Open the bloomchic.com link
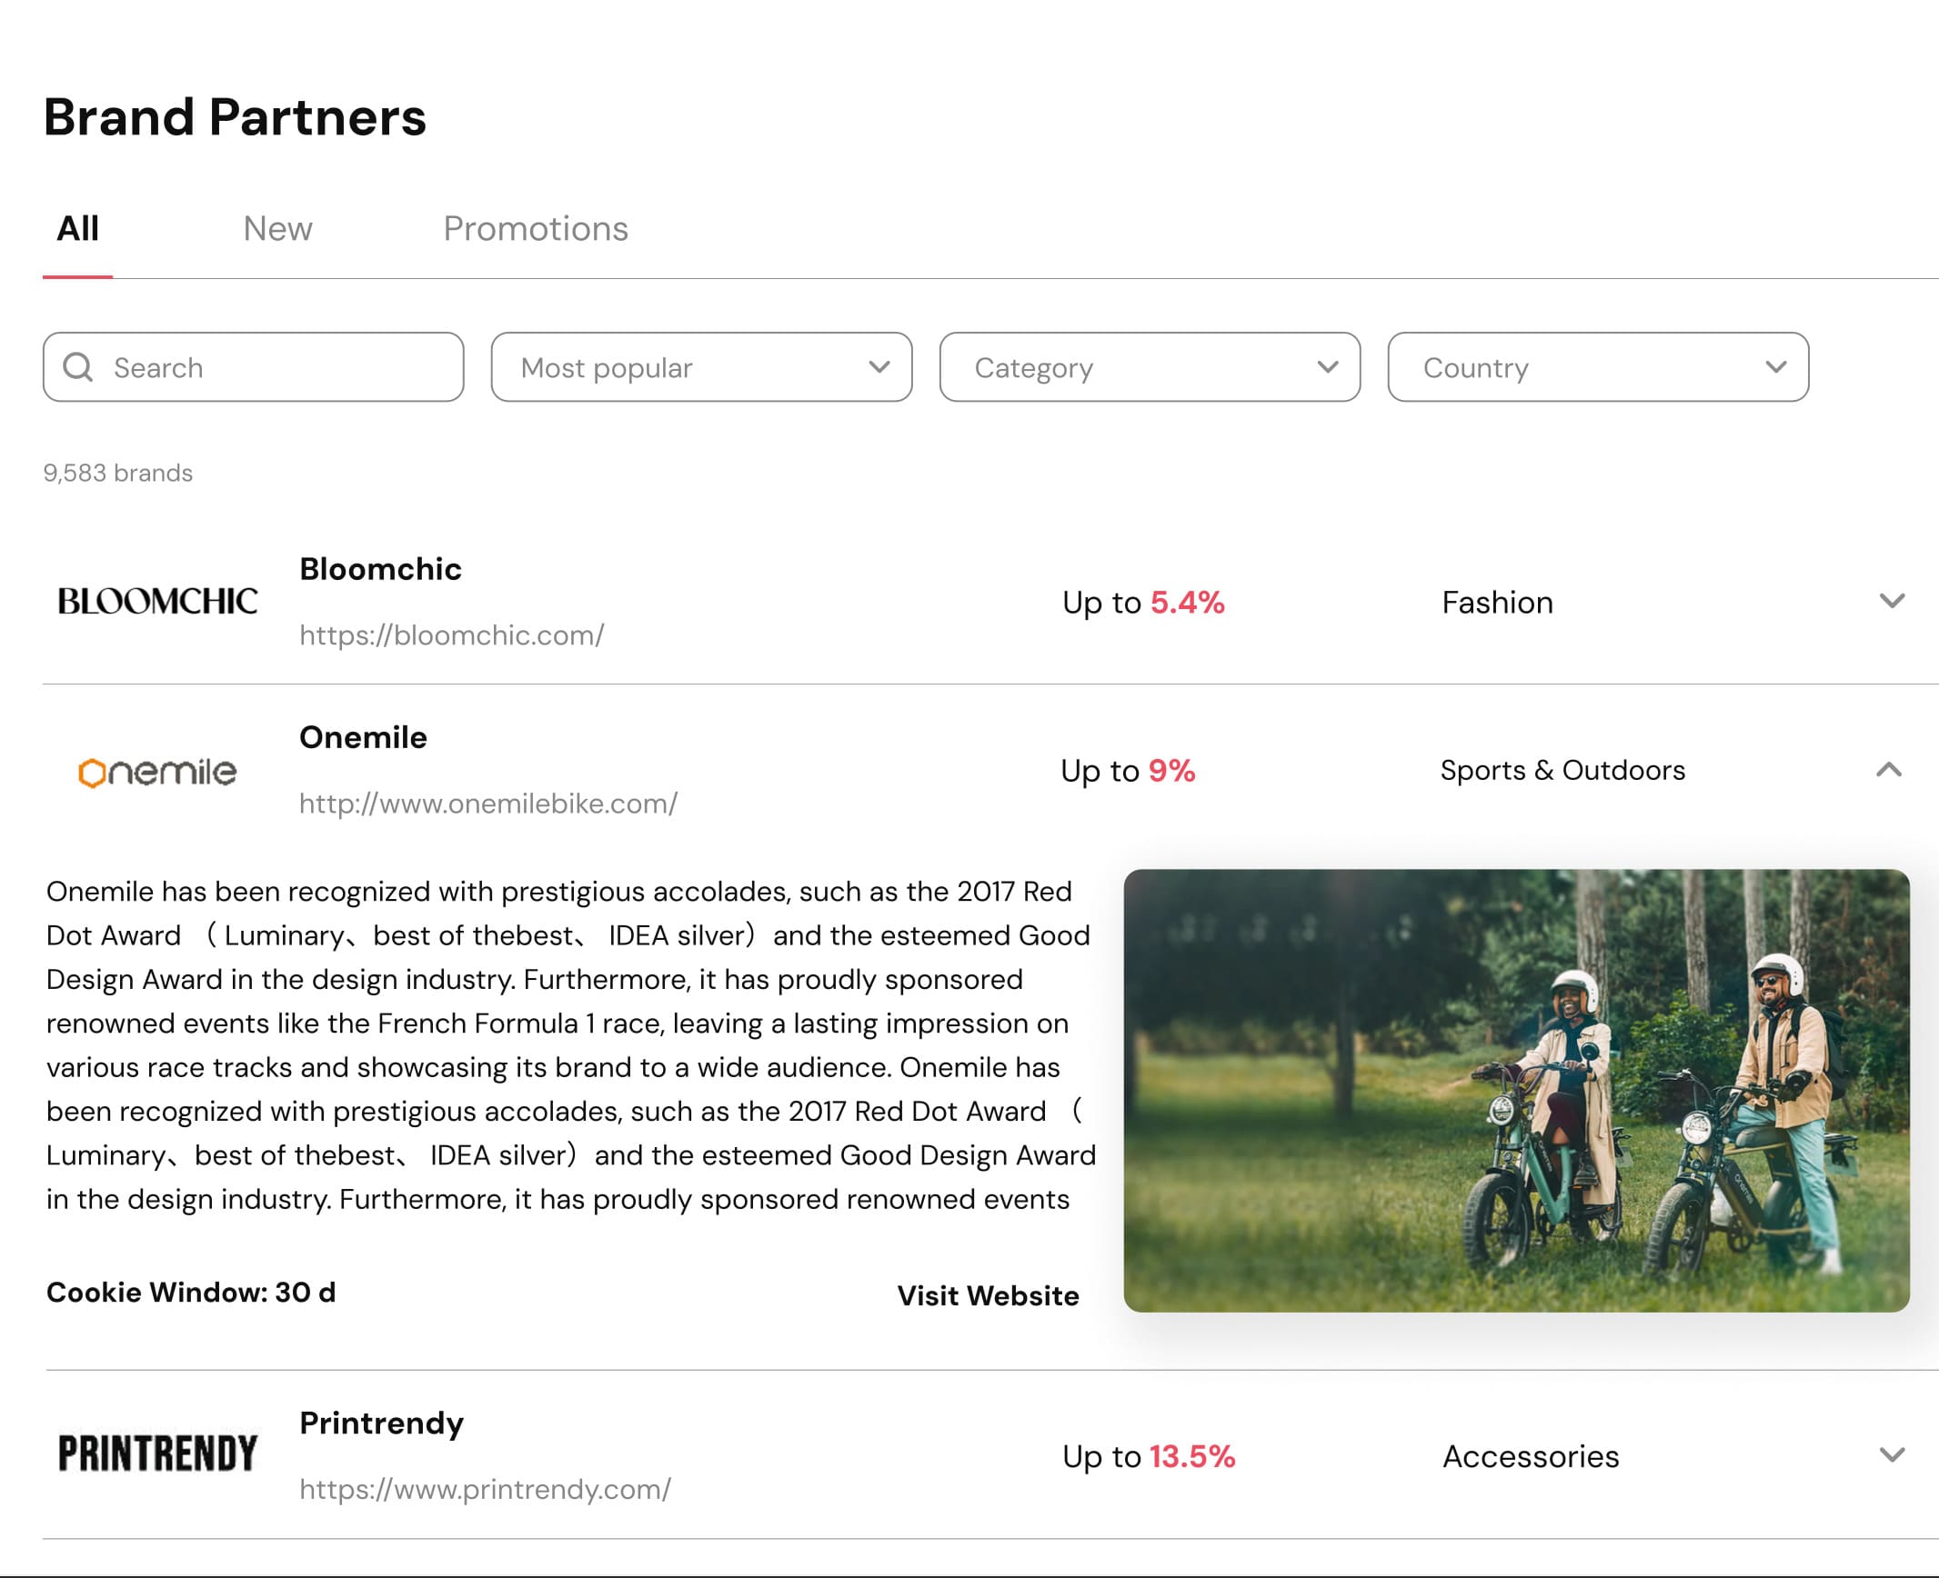The image size is (1939, 1578). pos(452,635)
